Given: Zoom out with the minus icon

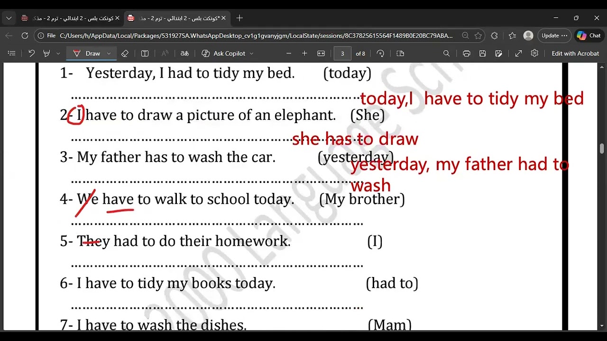Looking at the screenshot, I should (288, 54).
